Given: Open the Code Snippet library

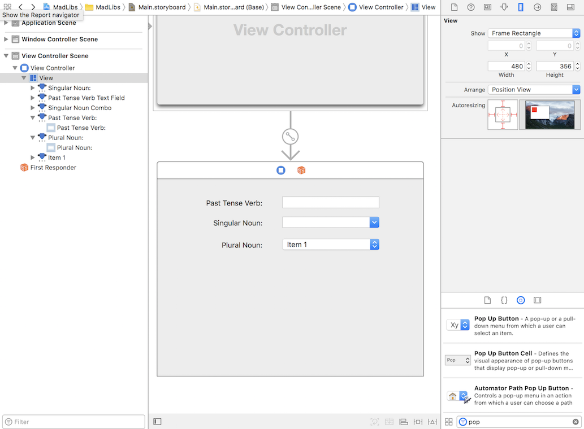Looking at the screenshot, I should tap(504, 300).
